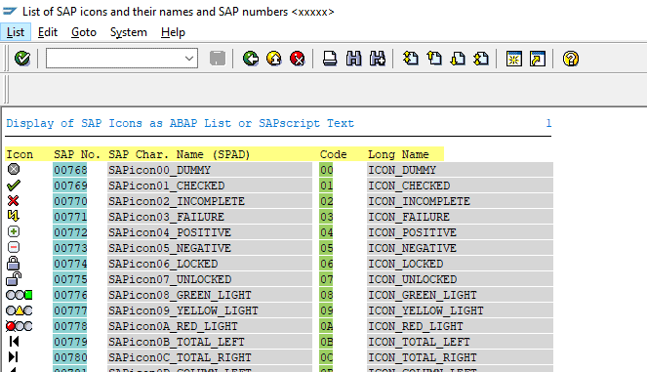Click the SAP window menu icon in title bar
647x372 pixels.
click(x=10, y=11)
